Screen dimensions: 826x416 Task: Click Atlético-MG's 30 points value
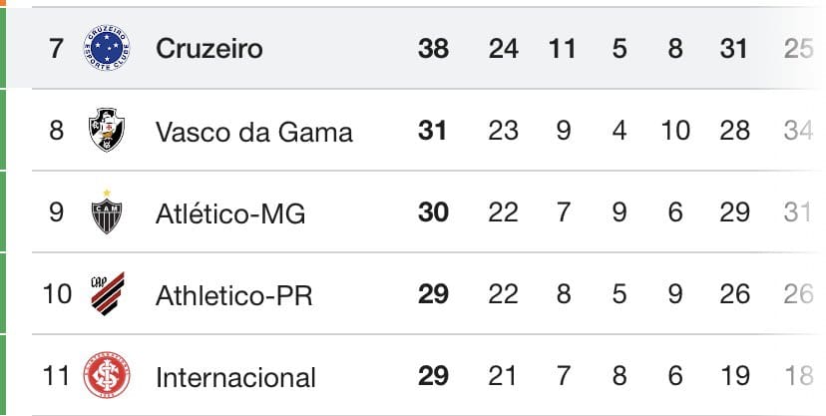(x=434, y=212)
